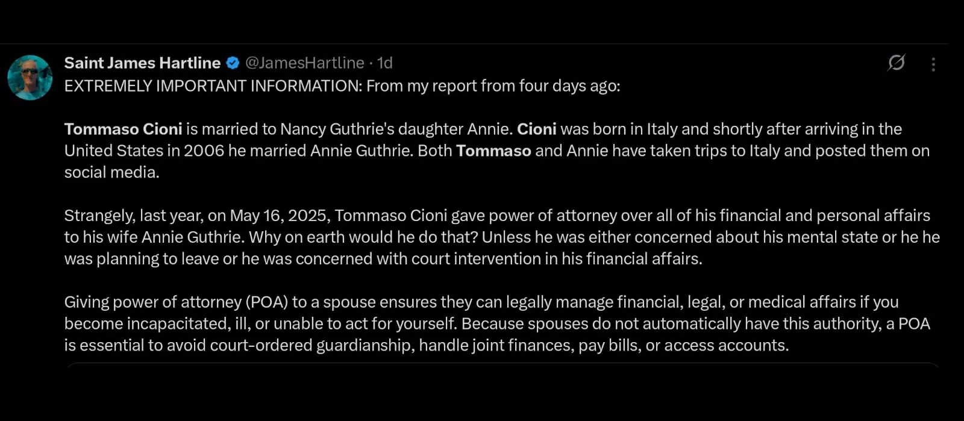
Task: Click the text "Nancy Guthrie's daughter Annie"
Action: [396, 129]
